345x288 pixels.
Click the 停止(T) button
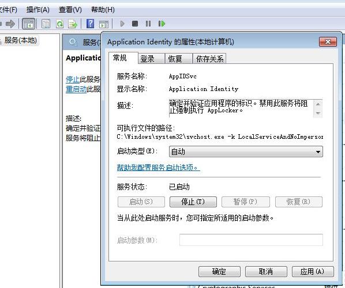tap(193, 202)
